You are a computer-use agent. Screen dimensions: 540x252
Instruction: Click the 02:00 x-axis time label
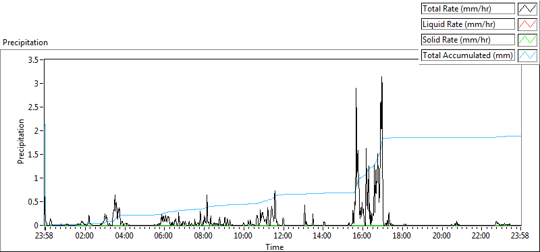pyautogui.click(x=85, y=236)
